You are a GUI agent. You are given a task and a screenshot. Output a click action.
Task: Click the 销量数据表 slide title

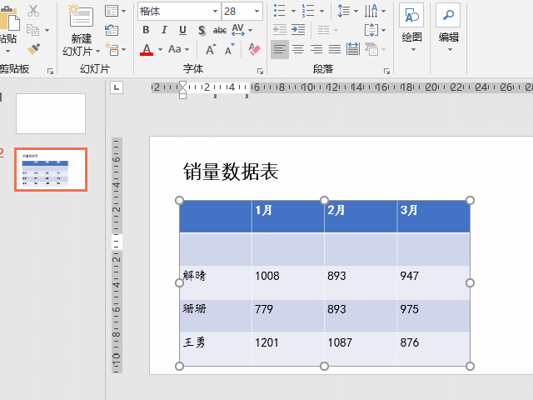click(x=231, y=171)
